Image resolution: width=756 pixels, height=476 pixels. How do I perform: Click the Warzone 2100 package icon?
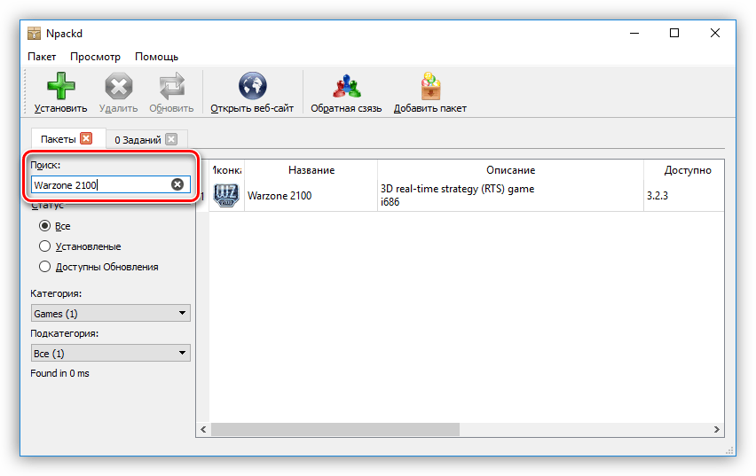(226, 195)
